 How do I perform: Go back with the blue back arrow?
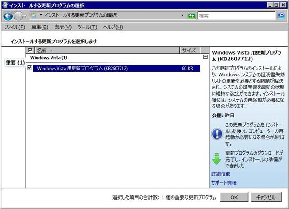[8, 16]
